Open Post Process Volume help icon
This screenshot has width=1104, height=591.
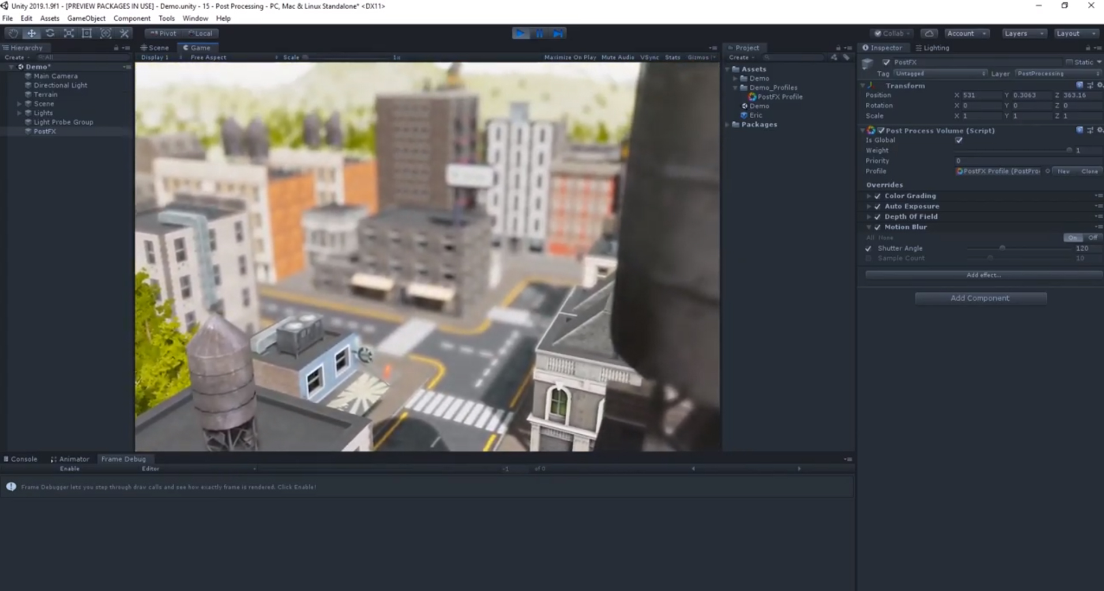coord(1080,130)
